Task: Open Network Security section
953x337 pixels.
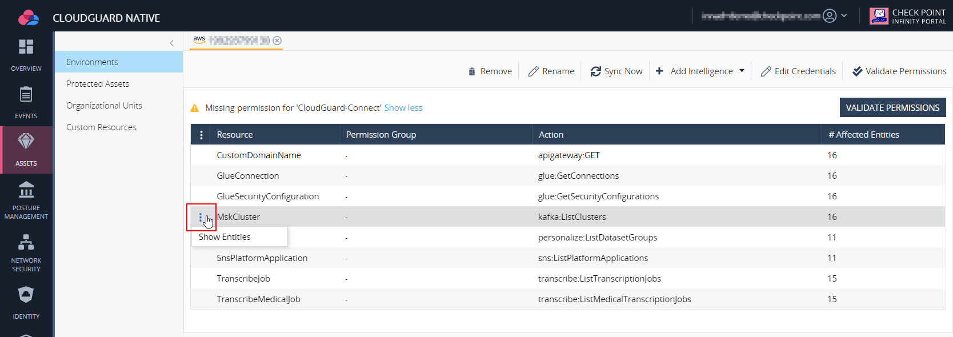Action: click(26, 252)
